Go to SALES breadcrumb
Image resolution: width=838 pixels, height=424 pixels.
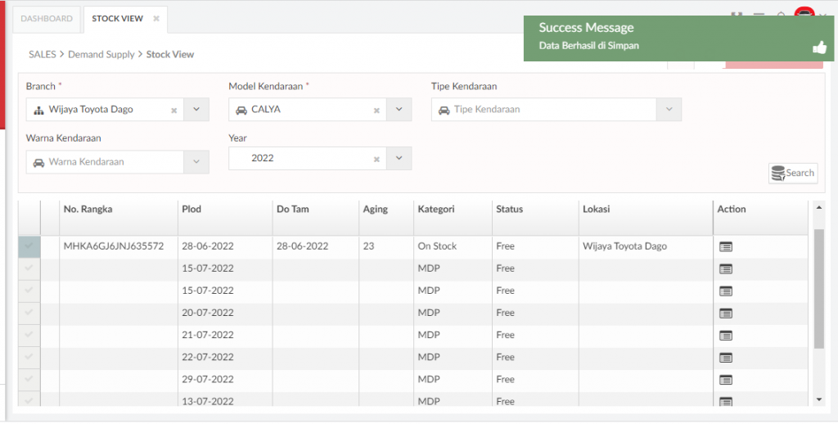pos(43,54)
